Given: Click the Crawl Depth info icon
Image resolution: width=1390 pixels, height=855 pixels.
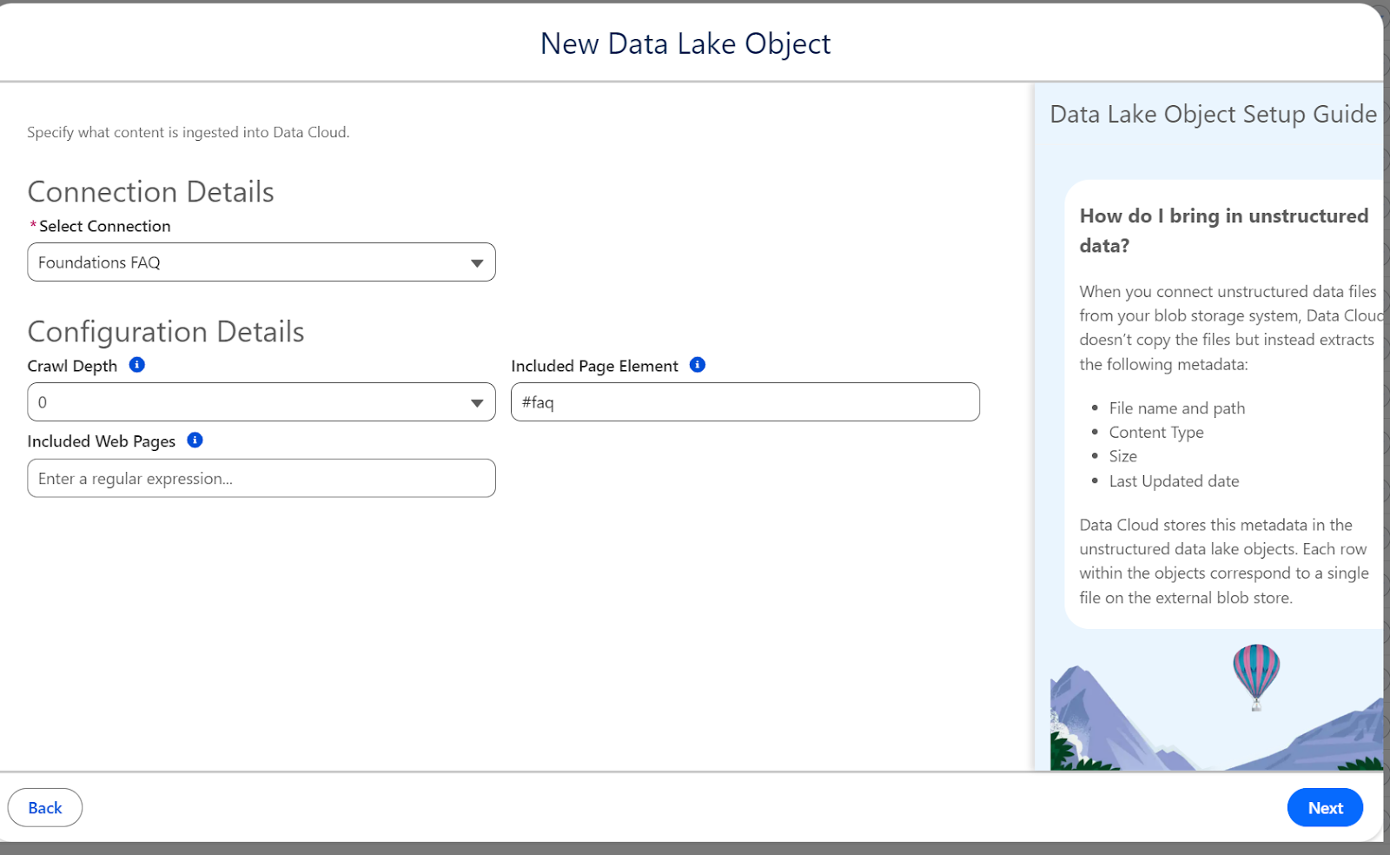Looking at the screenshot, I should 136,365.
